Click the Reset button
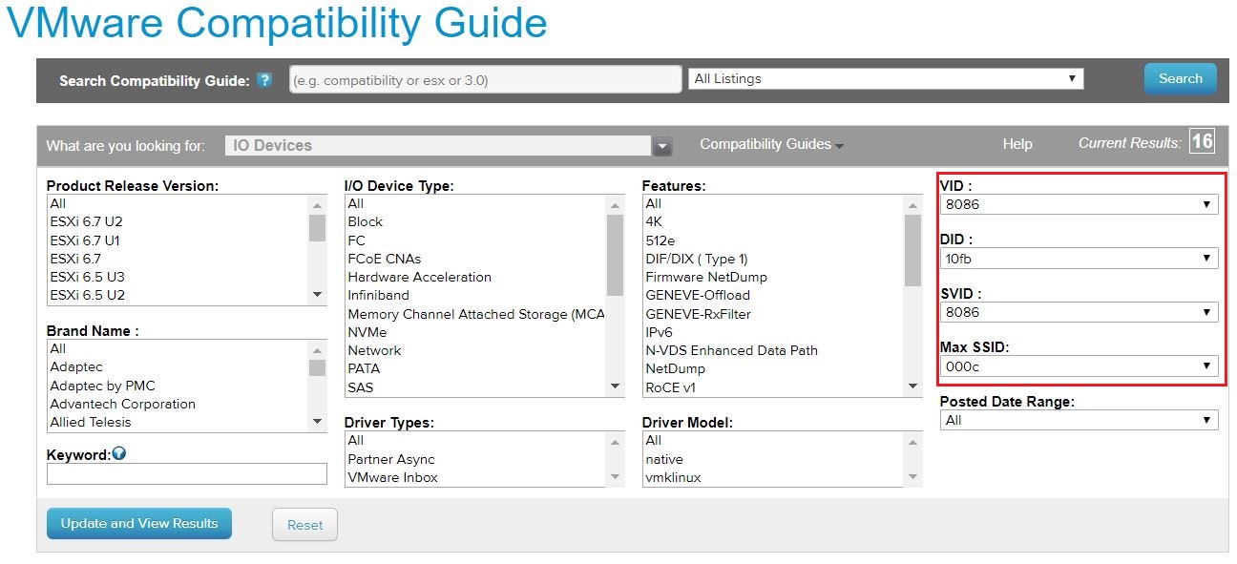Image resolution: width=1237 pixels, height=564 pixels. (305, 524)
